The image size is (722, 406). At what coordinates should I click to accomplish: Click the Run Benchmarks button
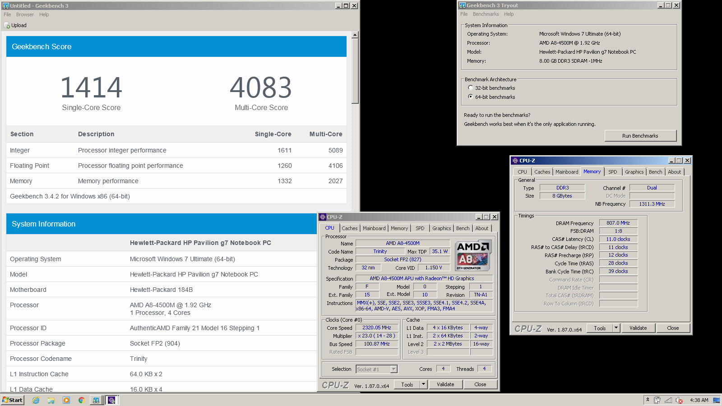640,136
